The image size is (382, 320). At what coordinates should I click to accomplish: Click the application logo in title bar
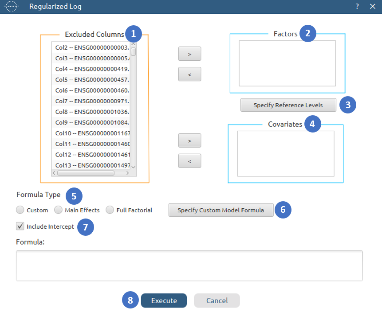coord(11,6)
